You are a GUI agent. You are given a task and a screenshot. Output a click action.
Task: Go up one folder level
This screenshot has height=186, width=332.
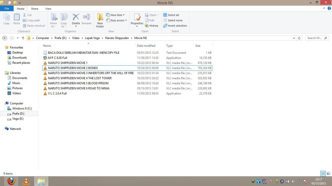click(23, 38)
